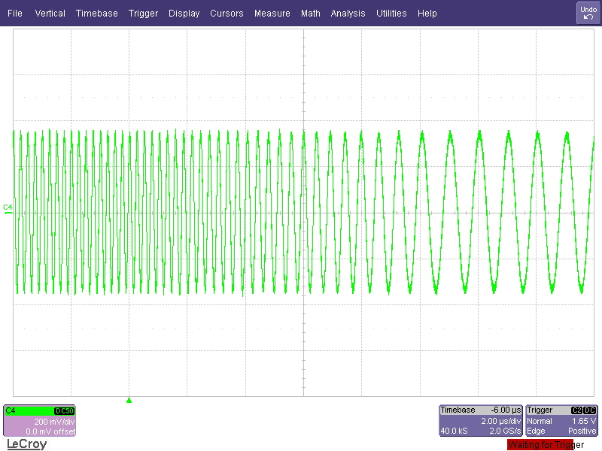Click the LeCroy logo

click(27, 444)
